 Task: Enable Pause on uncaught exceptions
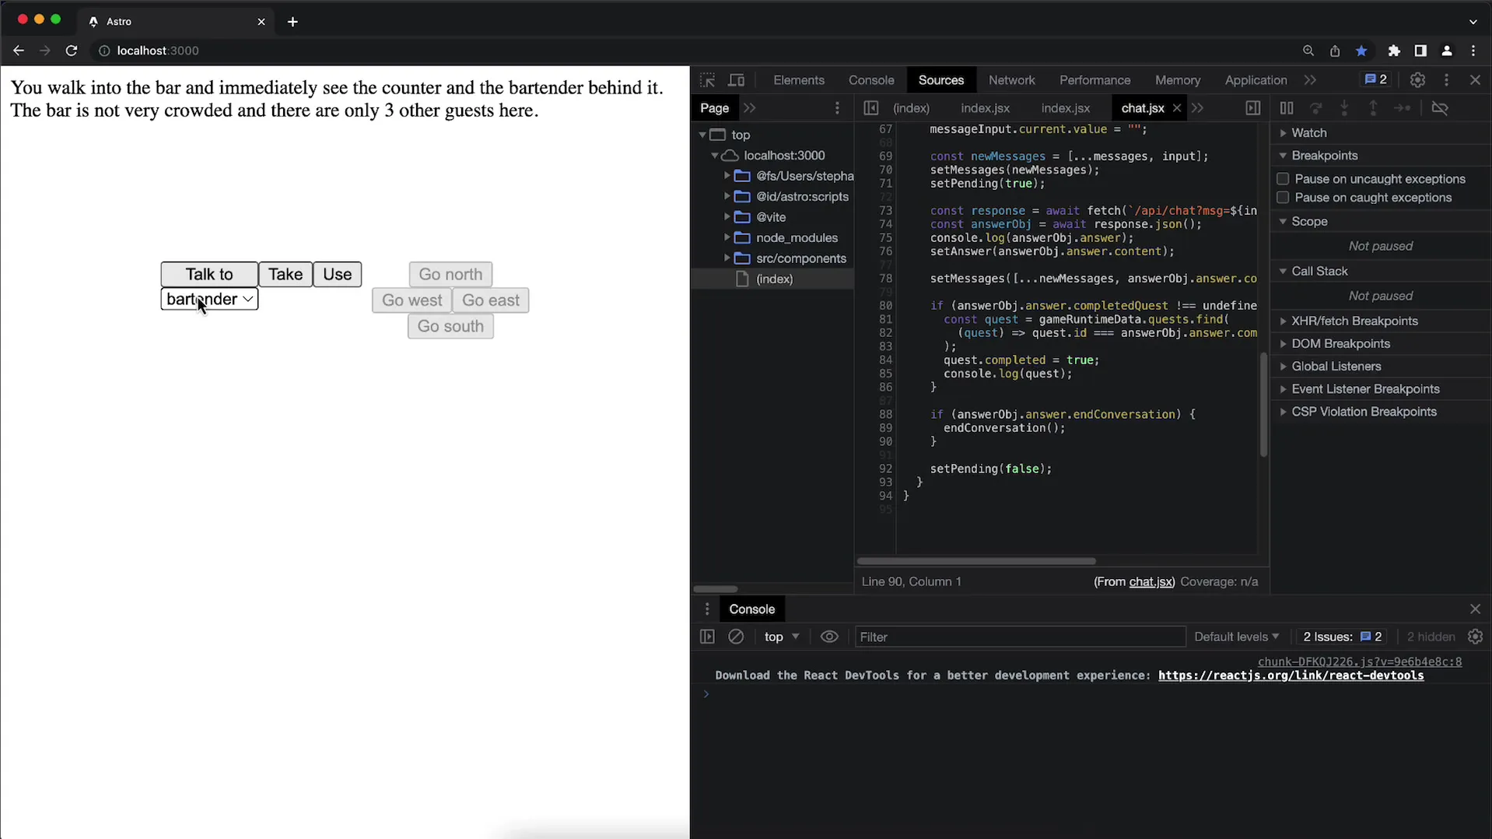coord(1283,179)
